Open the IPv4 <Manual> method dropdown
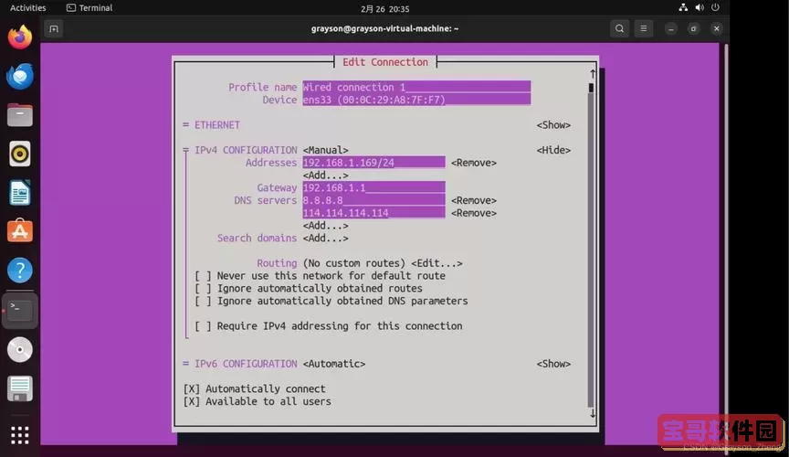789x457 pixels. pos(326,150)
